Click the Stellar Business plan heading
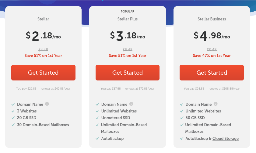This screenshot has width=256, height=153. tap(212, 19)
